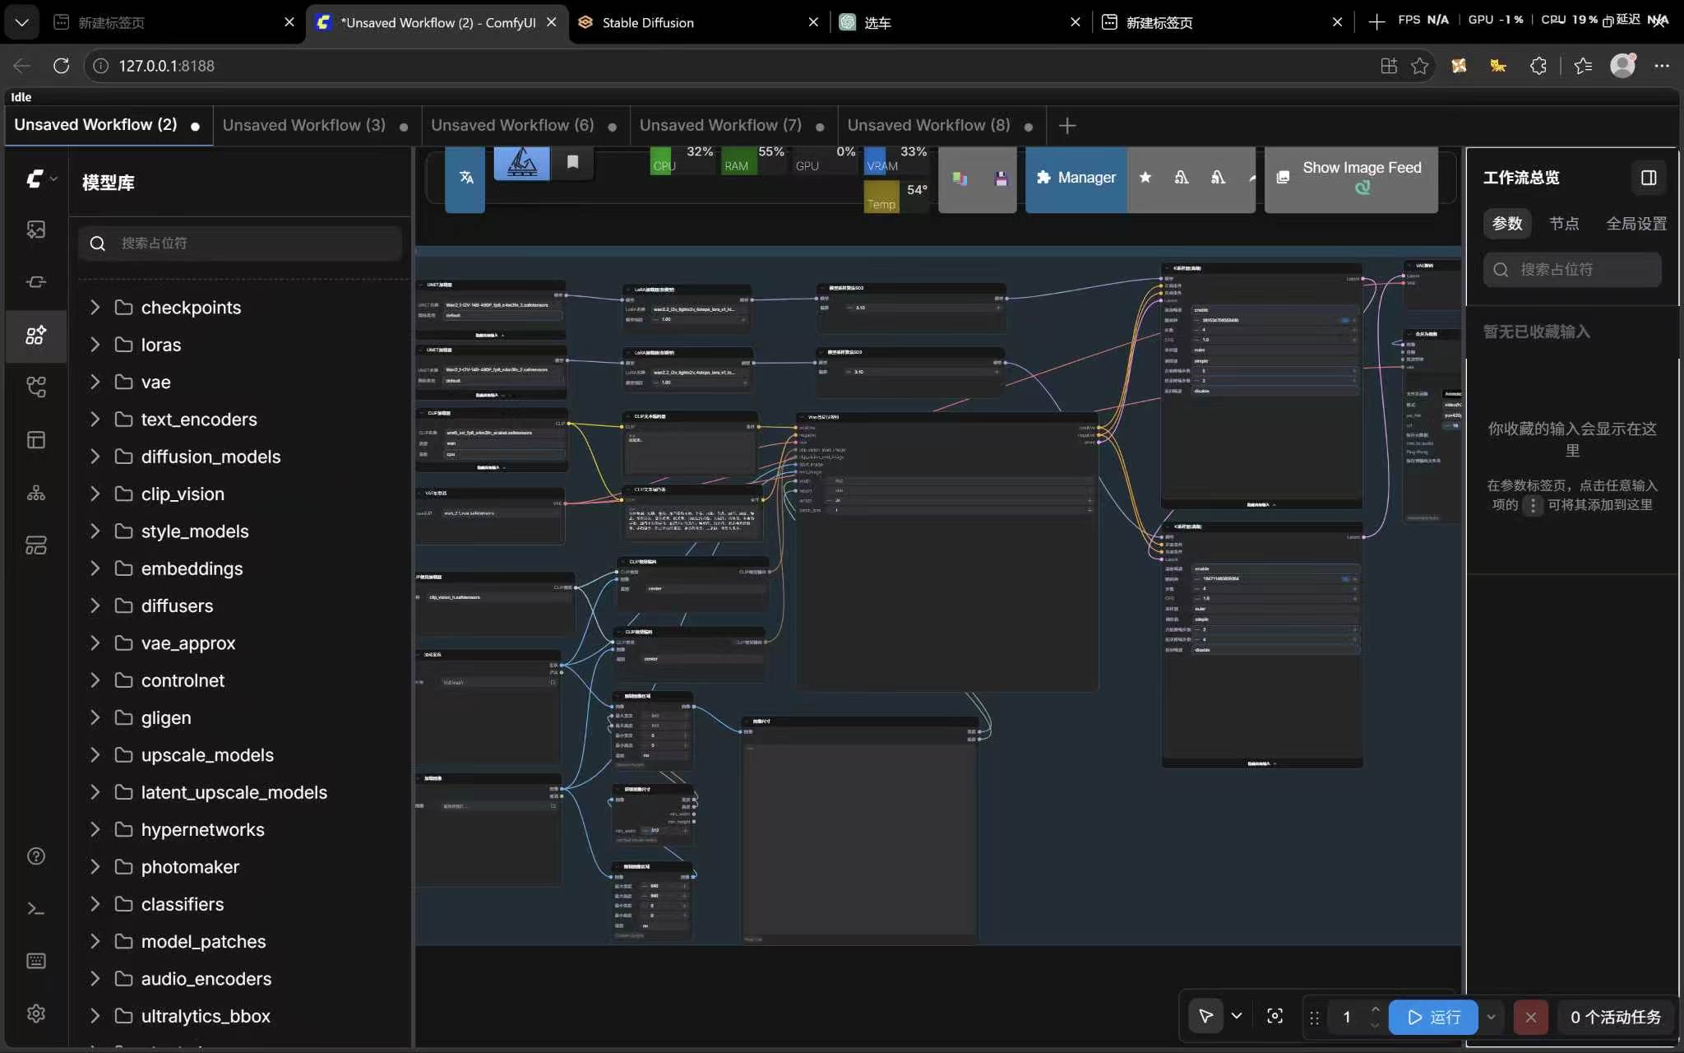Select the 节点 tab in workflow overview
Image resolution: width=1684 pixels, height=1053 pixels.
click(x=1564, y=224)
